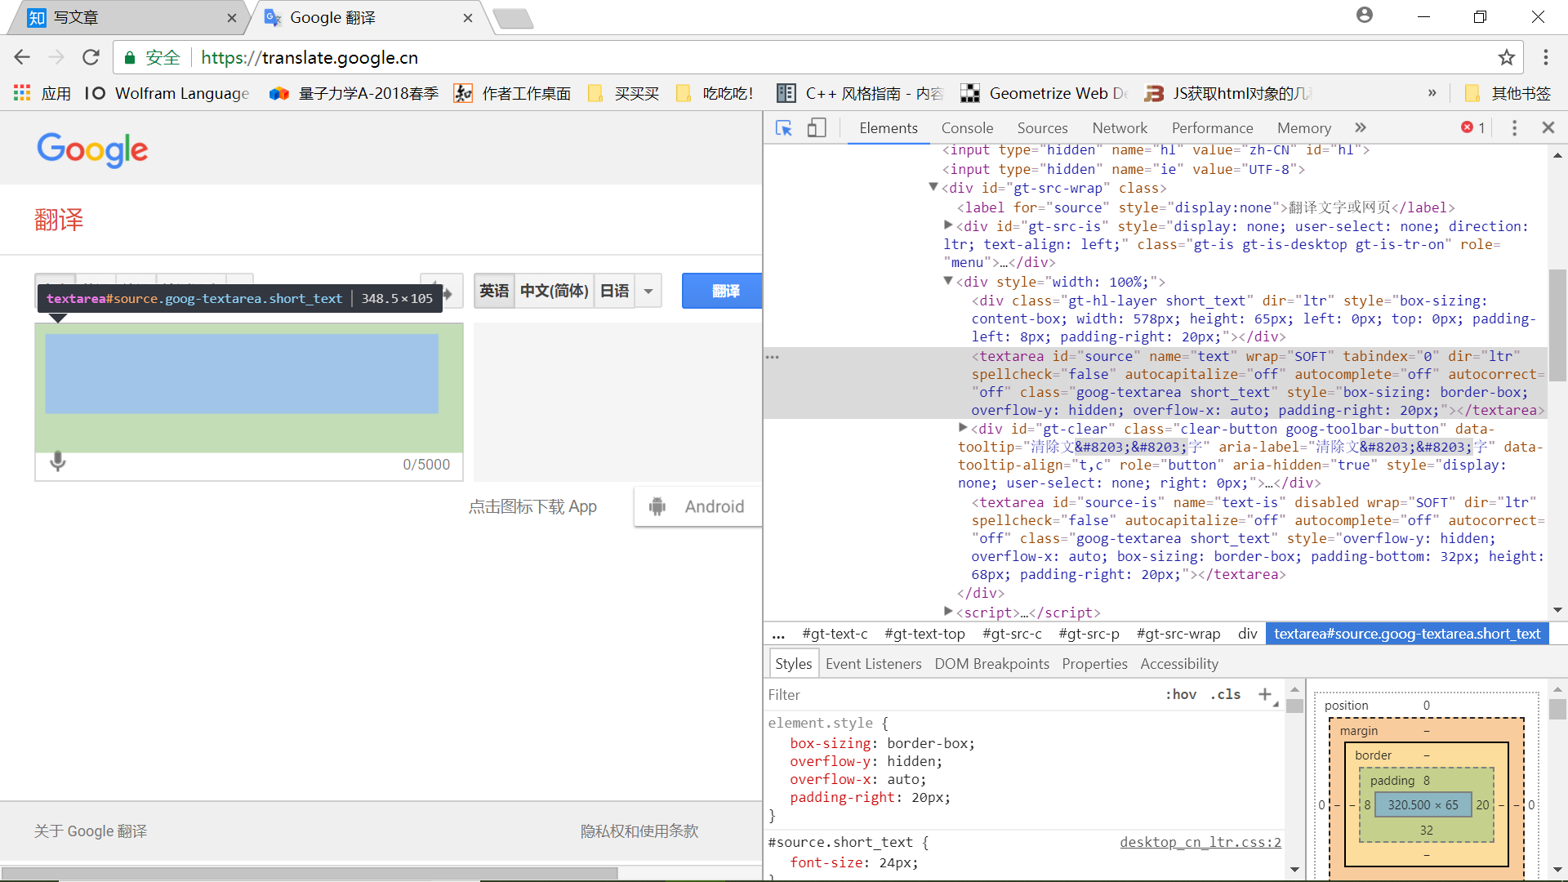The height and width of the screenshot is (882, 1568).
Task: Toggle the device toolbar icon in DevTools
Action: click(817, 128)
